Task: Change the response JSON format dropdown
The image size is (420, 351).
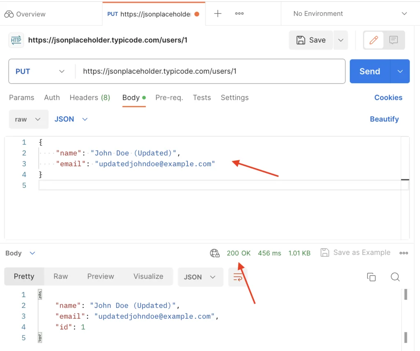Action: pos(200,277)
